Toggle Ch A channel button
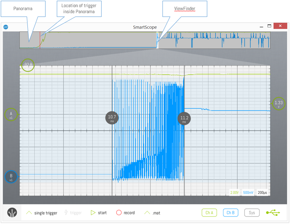Image resolution: width=290 pixels, height=224 pixels. [209, 213]
